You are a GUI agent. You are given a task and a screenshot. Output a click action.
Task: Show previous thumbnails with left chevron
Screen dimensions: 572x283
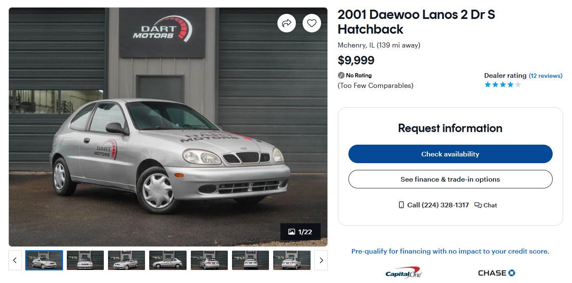click(x=15, y=260)
